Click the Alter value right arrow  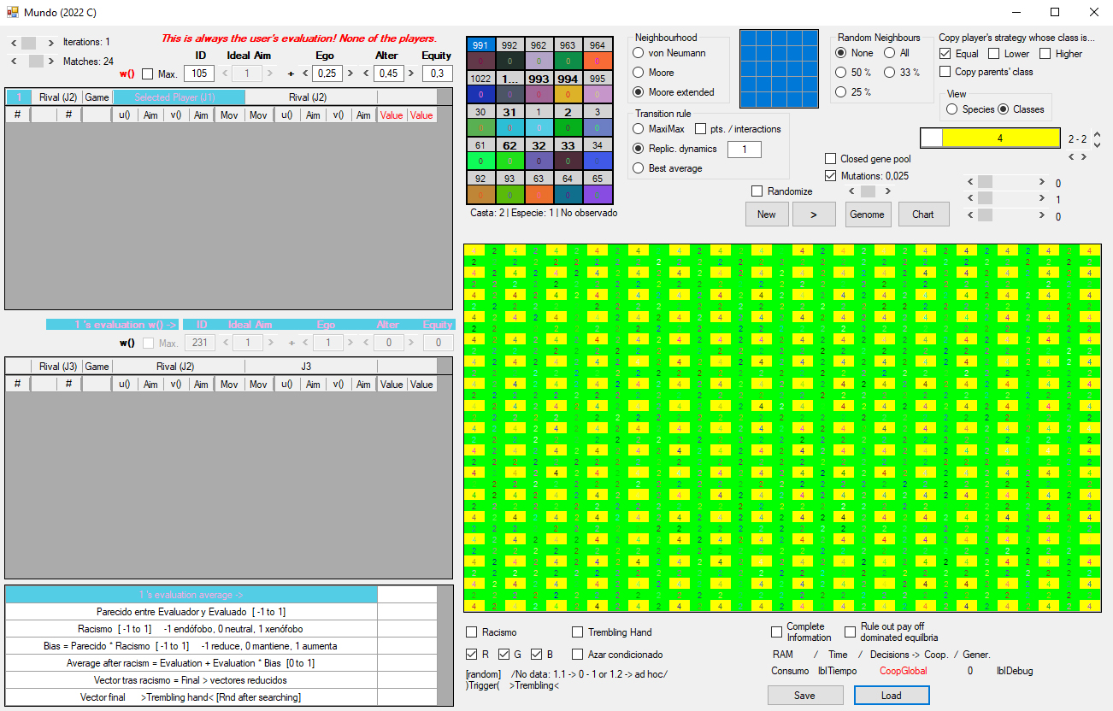(x=410, y=73)
